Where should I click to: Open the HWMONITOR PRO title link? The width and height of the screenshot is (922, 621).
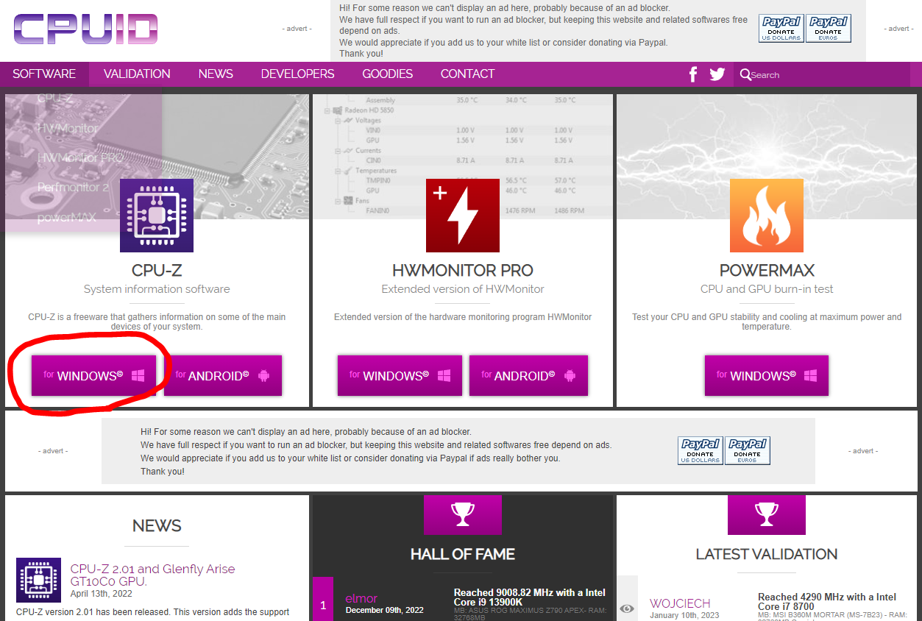point(463,270)
